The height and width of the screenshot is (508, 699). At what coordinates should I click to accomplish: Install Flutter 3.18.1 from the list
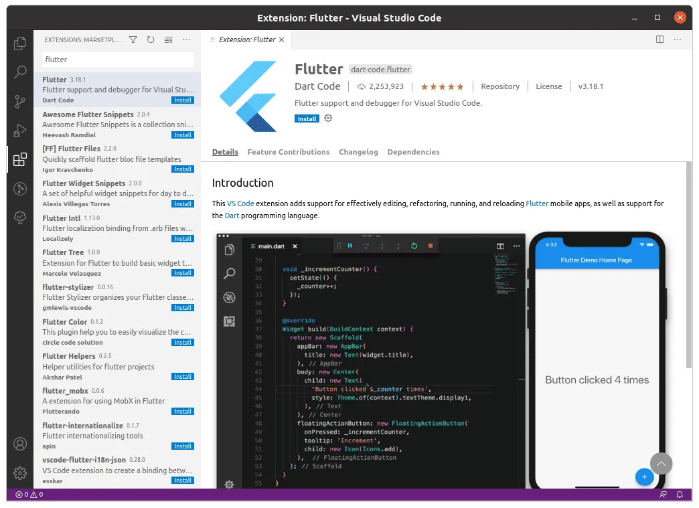tap(183, 100)
